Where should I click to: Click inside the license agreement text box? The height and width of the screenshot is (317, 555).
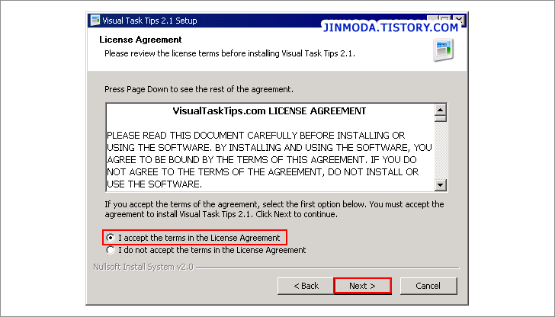(270, 148)
